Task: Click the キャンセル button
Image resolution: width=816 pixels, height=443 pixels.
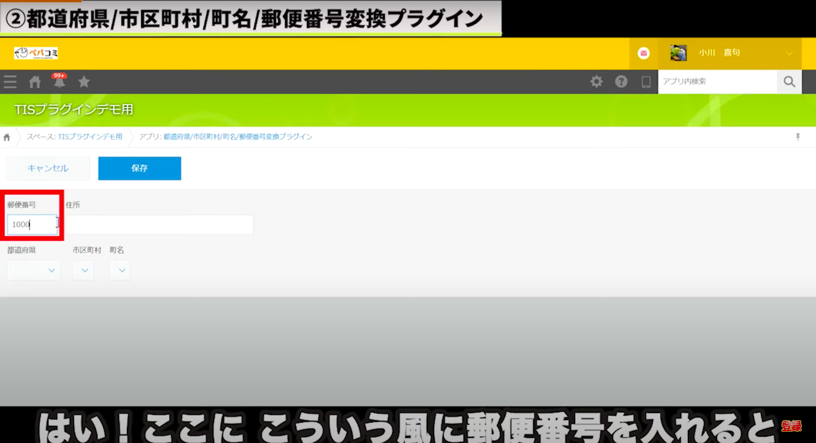Action: point(48,168)
